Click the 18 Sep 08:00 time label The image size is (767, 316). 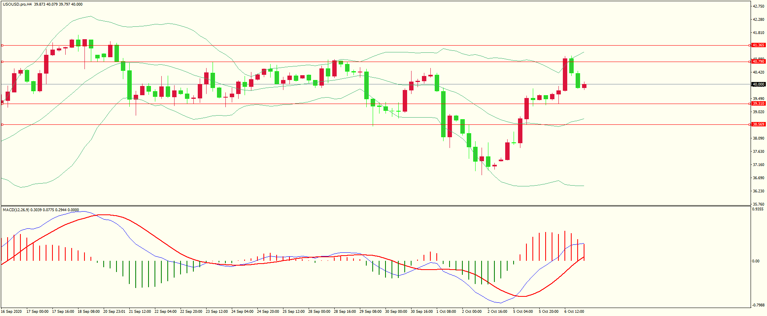(88, 312)
